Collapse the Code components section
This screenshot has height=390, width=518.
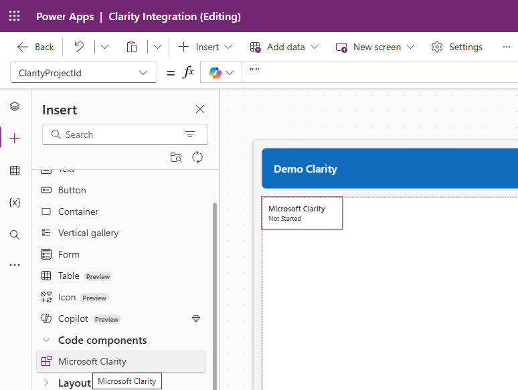pyautogui.click(x=46, y=340)
